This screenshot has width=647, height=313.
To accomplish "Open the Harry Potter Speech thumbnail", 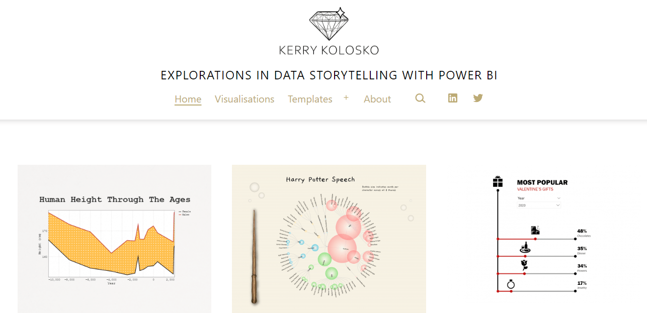I will [x=329, y=239].
